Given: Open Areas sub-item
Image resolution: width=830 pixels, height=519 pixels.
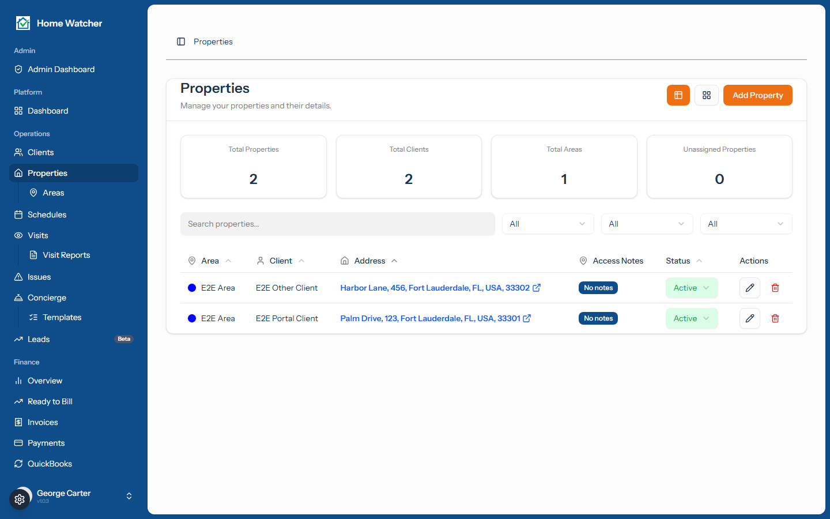Looking at the screenshot, I should pyautogui.click(x=81, y=193).
